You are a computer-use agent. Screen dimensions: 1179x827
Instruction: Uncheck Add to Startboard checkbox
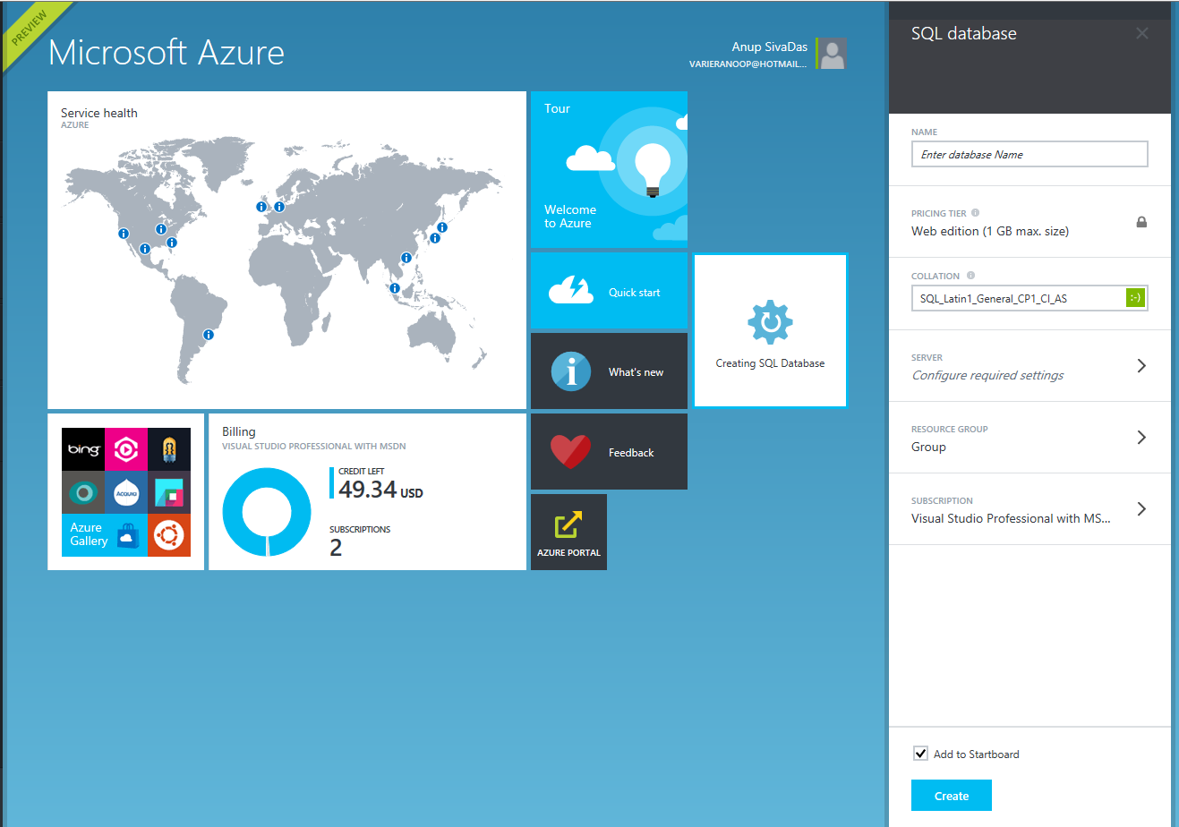920,754
